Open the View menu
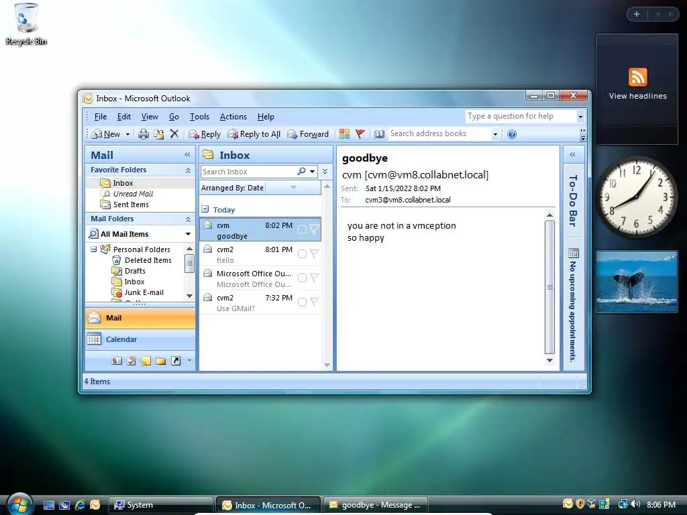The width and height of the screenshot is (687, 515). click(x=150, y=117)
